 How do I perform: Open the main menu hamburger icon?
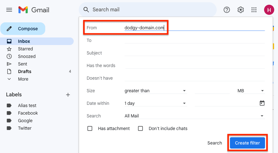click(9, 10)
